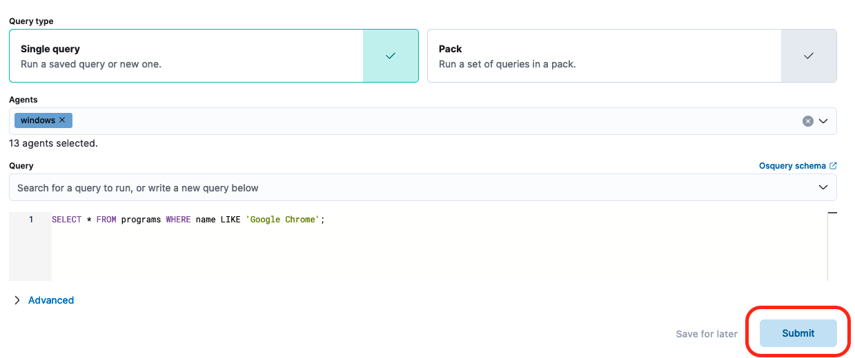Click the Advanced label text
855x358 pixels.
51,300
